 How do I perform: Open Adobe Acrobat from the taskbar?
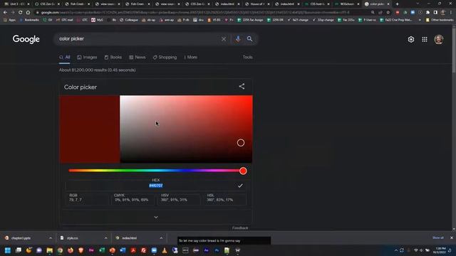click(x=133, y=250)
